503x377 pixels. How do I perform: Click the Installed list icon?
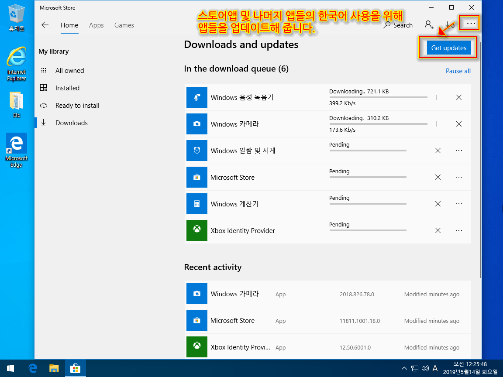point(44,88)
